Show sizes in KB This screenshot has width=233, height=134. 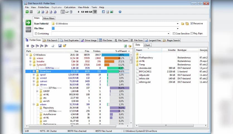tap(82, 12)
